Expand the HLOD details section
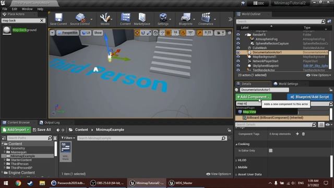 click(x=236, y=160)
